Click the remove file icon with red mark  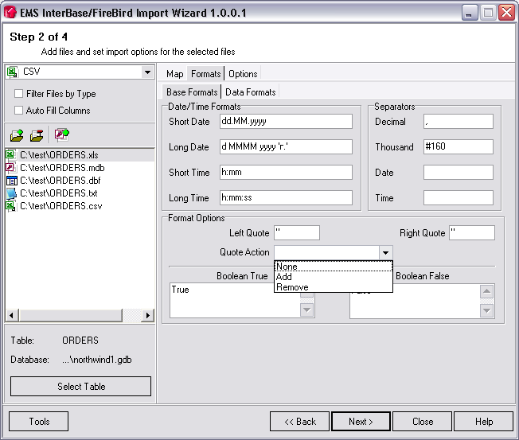37,135
